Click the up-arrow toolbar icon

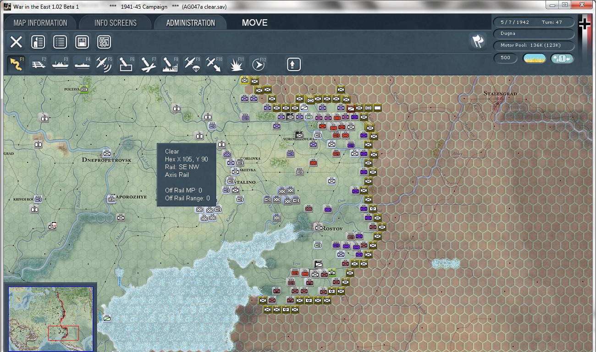[x=293, y=64]
